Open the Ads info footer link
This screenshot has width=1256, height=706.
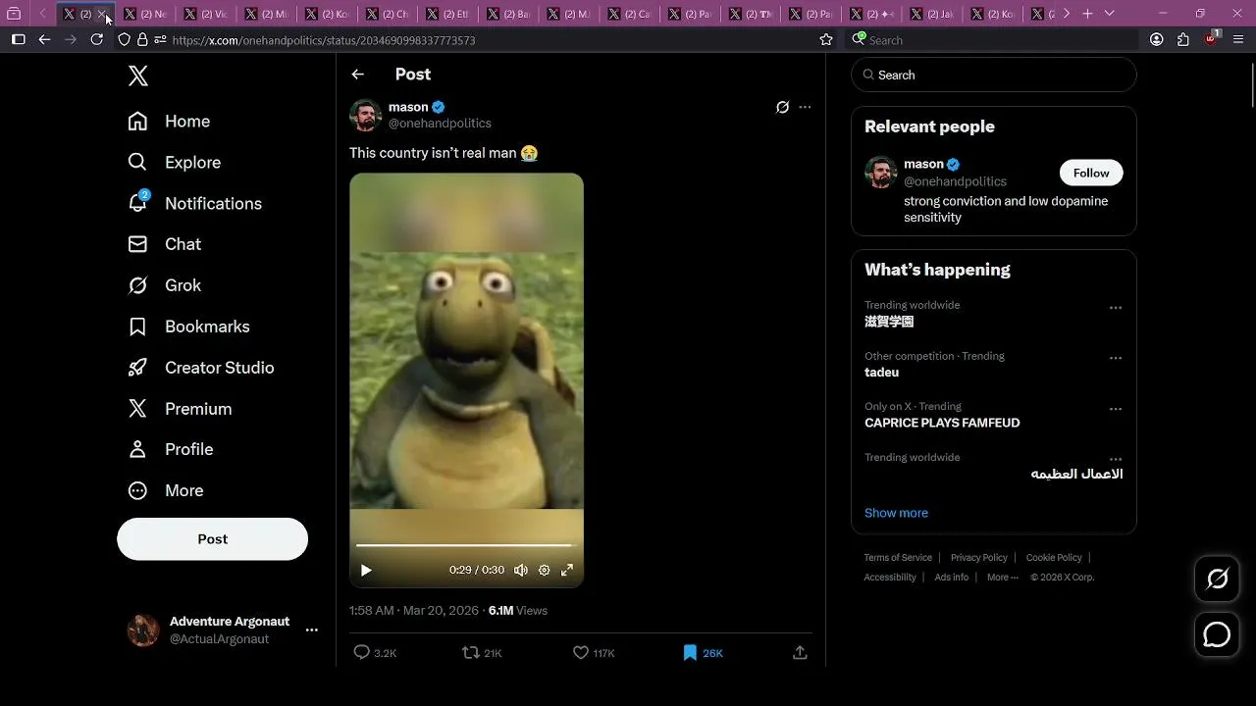951,578
